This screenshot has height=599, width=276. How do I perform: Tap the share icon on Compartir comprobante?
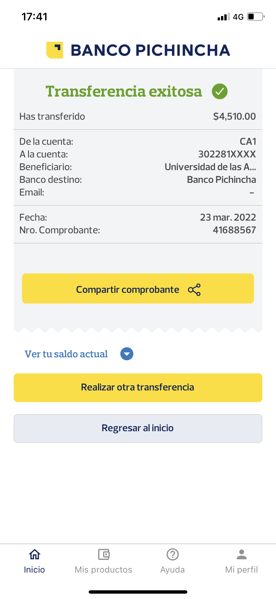pyautogui.click(x=194, y=289)
